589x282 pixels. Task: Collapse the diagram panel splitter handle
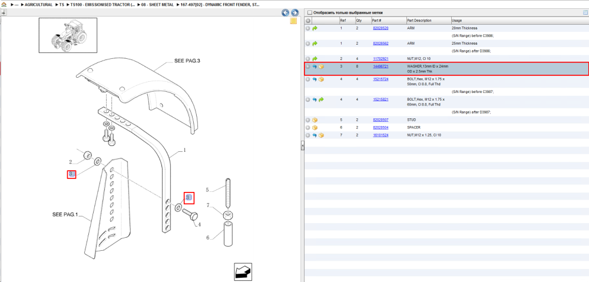(x=302, y=146)
